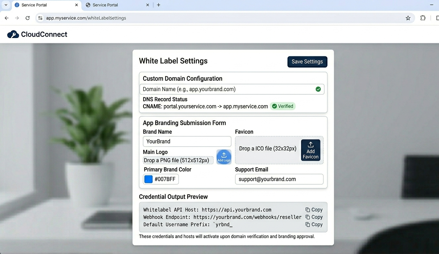Click the Add Logo upload button

[224, 157]
